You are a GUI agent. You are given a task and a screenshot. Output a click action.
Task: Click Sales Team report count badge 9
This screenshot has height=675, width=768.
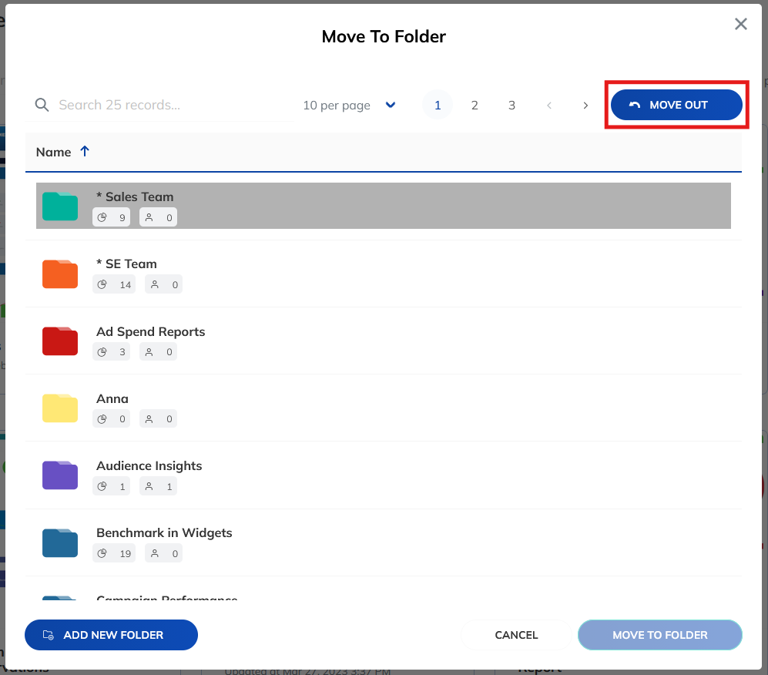pos(111,217)
